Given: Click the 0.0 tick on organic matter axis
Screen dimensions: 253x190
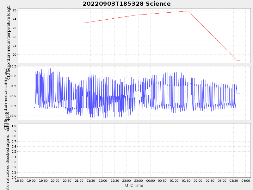Looking at the screenshot, I should [14, 178].
